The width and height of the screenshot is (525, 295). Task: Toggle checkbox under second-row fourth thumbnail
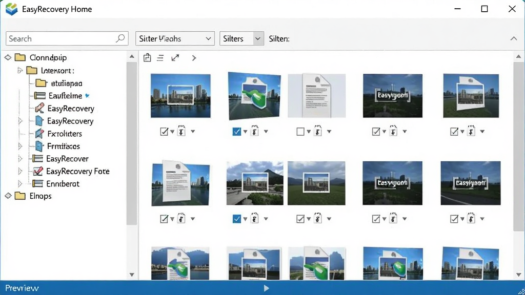click(376, 219)
